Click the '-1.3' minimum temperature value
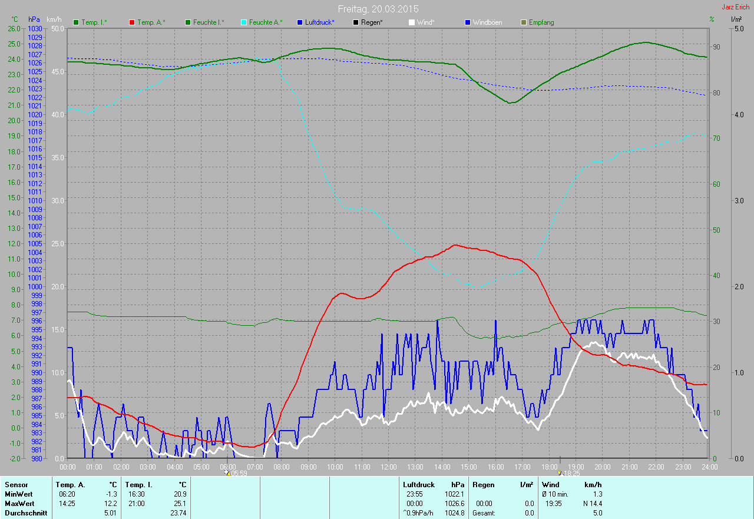Viewport: 754px width, 519px height. point(111,494)
